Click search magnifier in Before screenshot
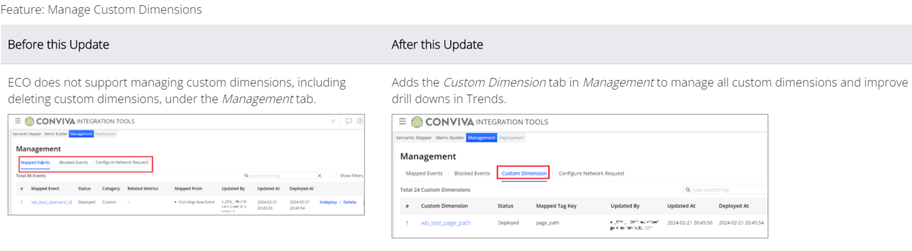 coord(246,176)
